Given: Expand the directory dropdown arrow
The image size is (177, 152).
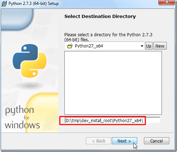Looking at the screenshot, I should (142, 46).
